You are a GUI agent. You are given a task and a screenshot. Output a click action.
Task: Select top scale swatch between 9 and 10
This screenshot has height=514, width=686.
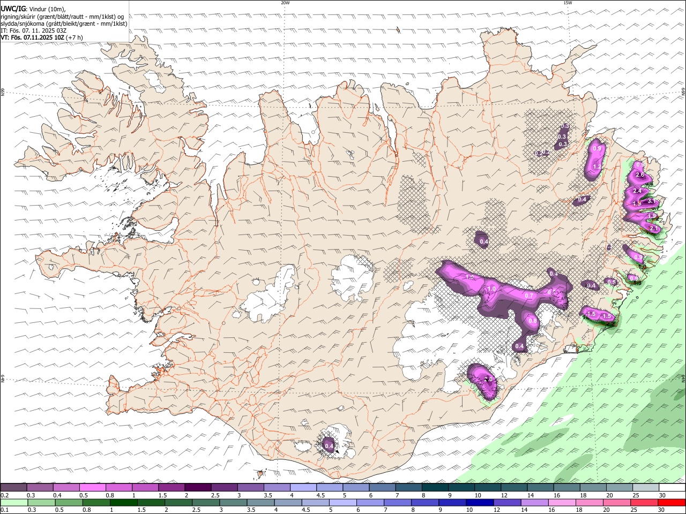coord(461,487)
